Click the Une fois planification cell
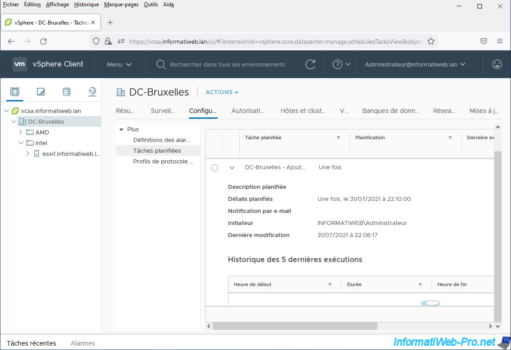The image size is (511, 350). 330,167
